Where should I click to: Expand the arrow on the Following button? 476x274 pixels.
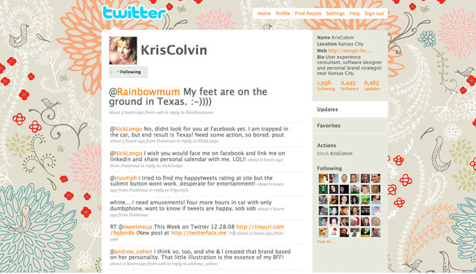pyautogui.click(x=112, y=72)
